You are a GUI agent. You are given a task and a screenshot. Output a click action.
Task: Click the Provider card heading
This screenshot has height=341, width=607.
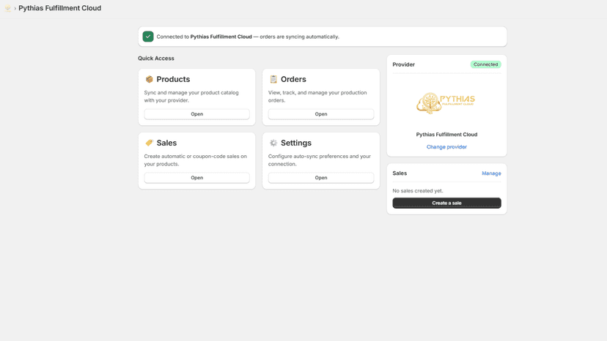(x=403, y=64)
